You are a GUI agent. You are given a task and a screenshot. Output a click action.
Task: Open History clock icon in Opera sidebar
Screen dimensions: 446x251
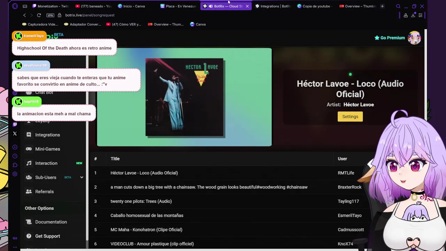point(15,156)
